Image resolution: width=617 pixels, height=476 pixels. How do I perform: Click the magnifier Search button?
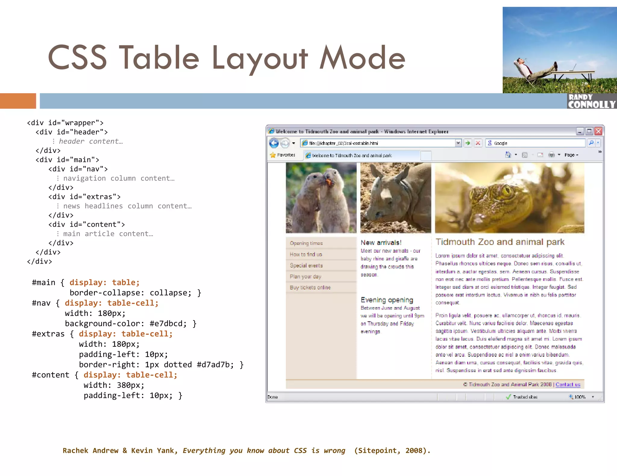click(x=591, y=143)
